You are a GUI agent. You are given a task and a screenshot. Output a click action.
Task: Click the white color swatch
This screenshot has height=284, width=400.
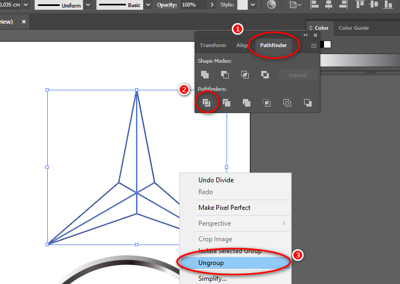(327, 44)
